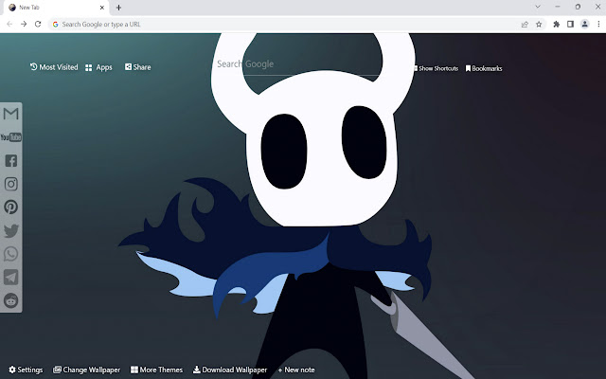Close the New Tab tab
This screenshot has width=606, height=379.
pyautogui.click(x=102, y=8)
